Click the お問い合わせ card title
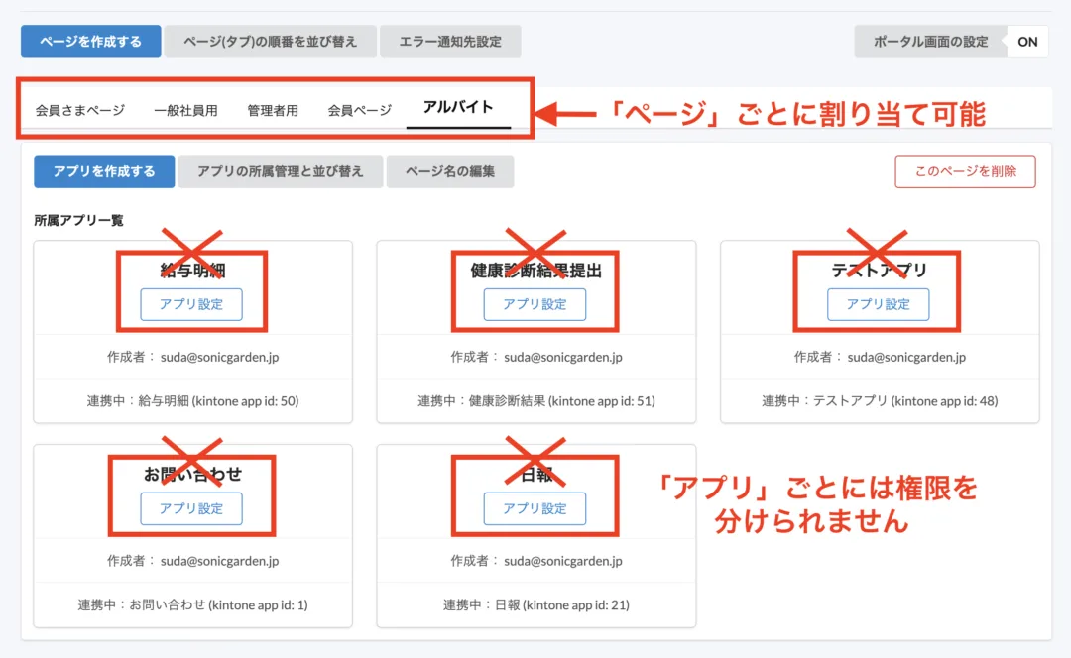The height and width of the screenshot is (658, 1071). 192,475
